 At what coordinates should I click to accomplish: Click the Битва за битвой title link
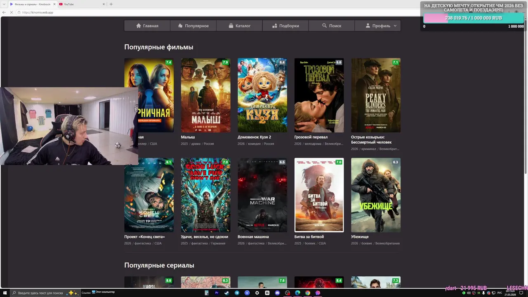click(309, 237)
